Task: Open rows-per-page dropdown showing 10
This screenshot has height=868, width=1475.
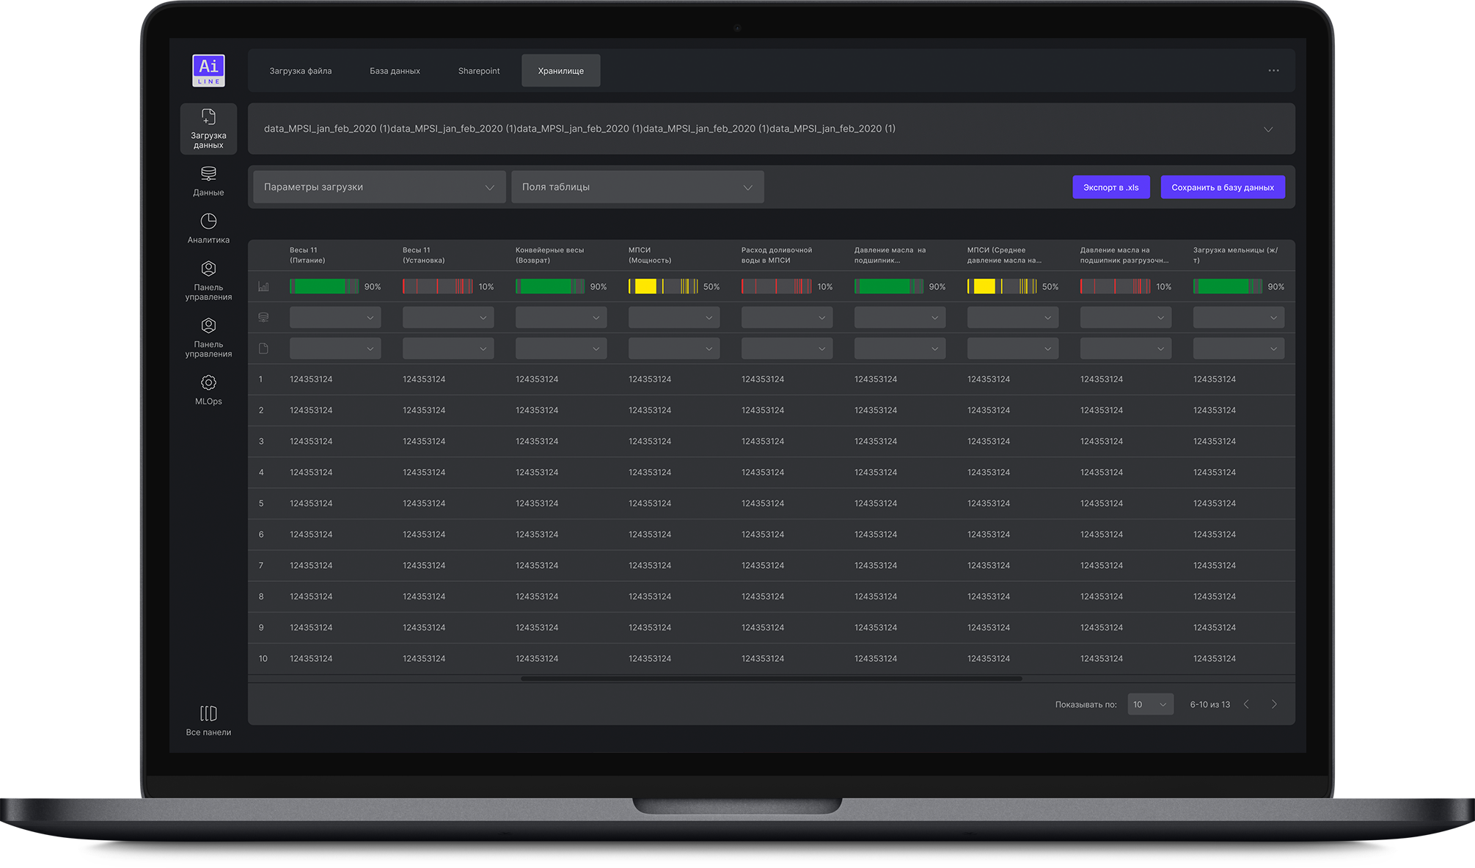Action: point(1149,704)
